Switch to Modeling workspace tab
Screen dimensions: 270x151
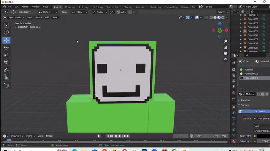pyautogui.click(x=70, y=7)
